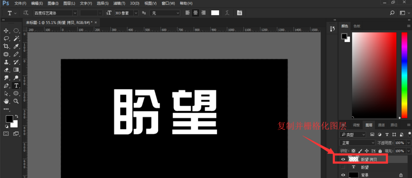Click the white text color swatch
The height and width of the screenshot is (178, 412).
tap(215, 13)
